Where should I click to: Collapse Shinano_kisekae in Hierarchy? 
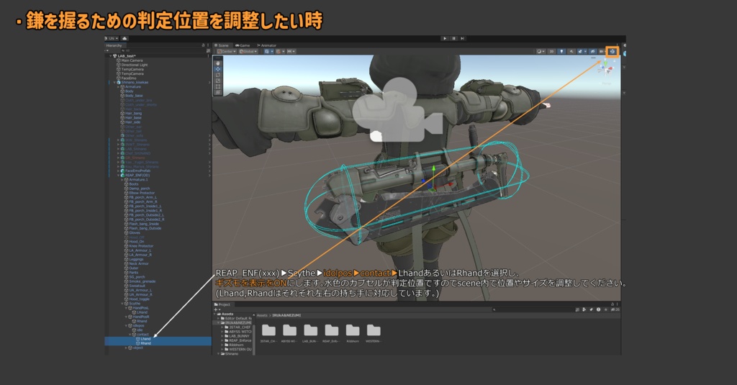(x=114, y=82)
